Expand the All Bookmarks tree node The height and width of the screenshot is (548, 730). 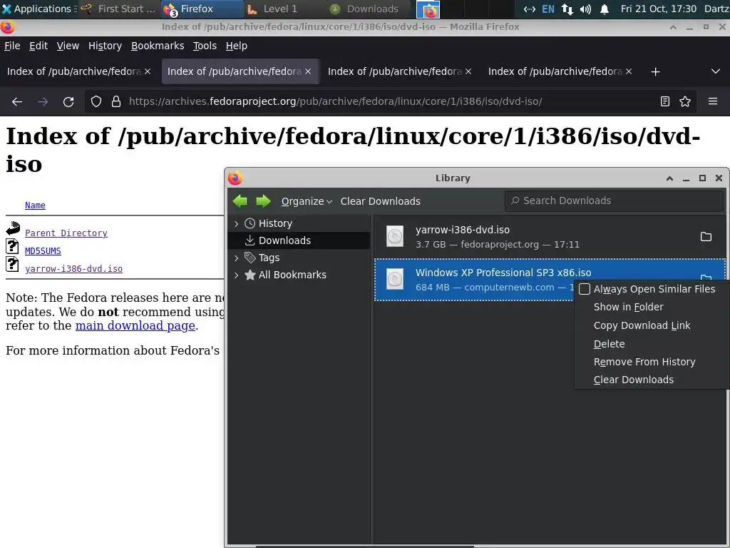(236, 275)
